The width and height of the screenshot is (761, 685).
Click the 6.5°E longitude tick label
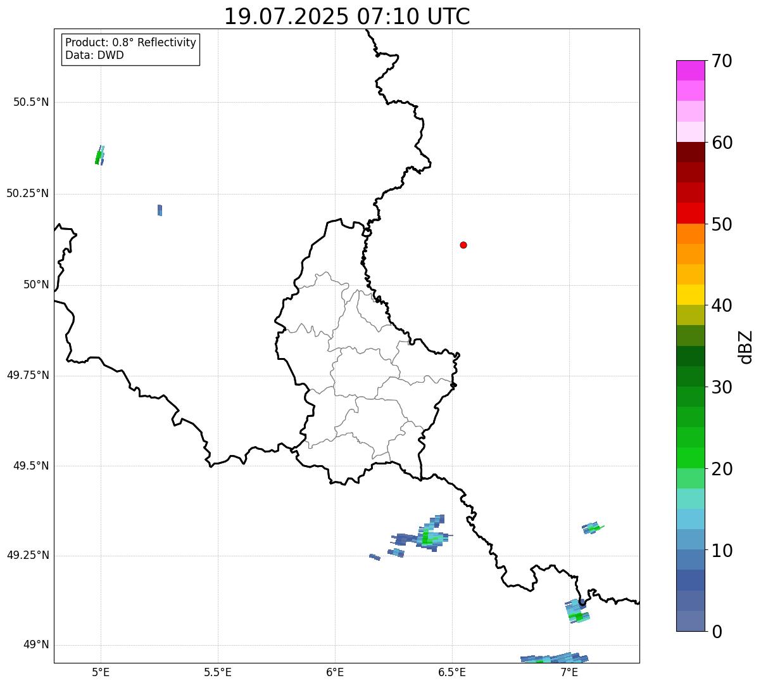[x=452, y=672]
